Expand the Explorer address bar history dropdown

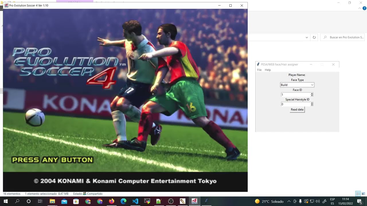[x=307, y=37]
